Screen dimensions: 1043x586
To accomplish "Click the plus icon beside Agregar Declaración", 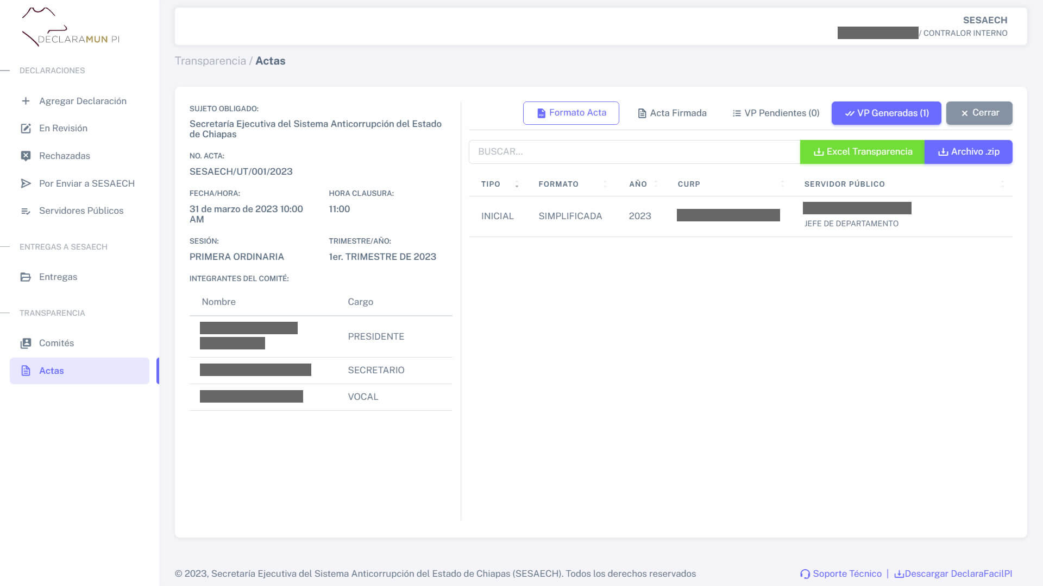I will pos(26,101).
